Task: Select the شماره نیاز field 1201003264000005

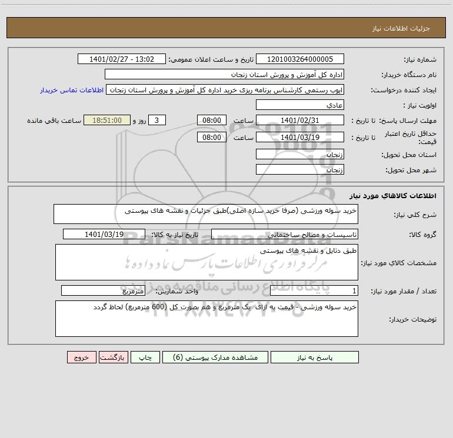Action: coord(300,59)
